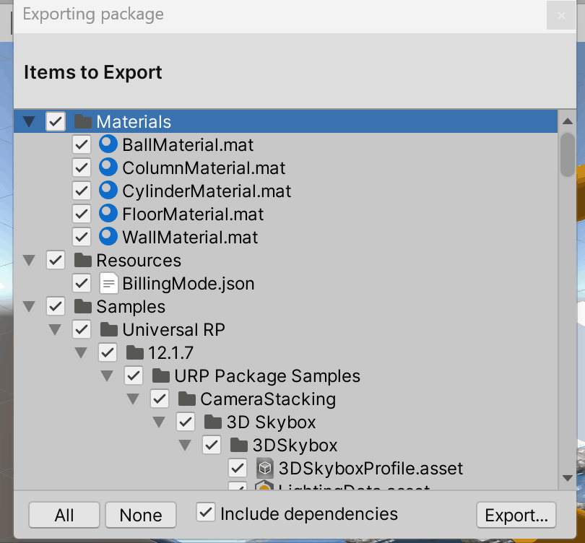Collapse the Universal RP folder arrow

pyautogui.click(x=55, y=330)
